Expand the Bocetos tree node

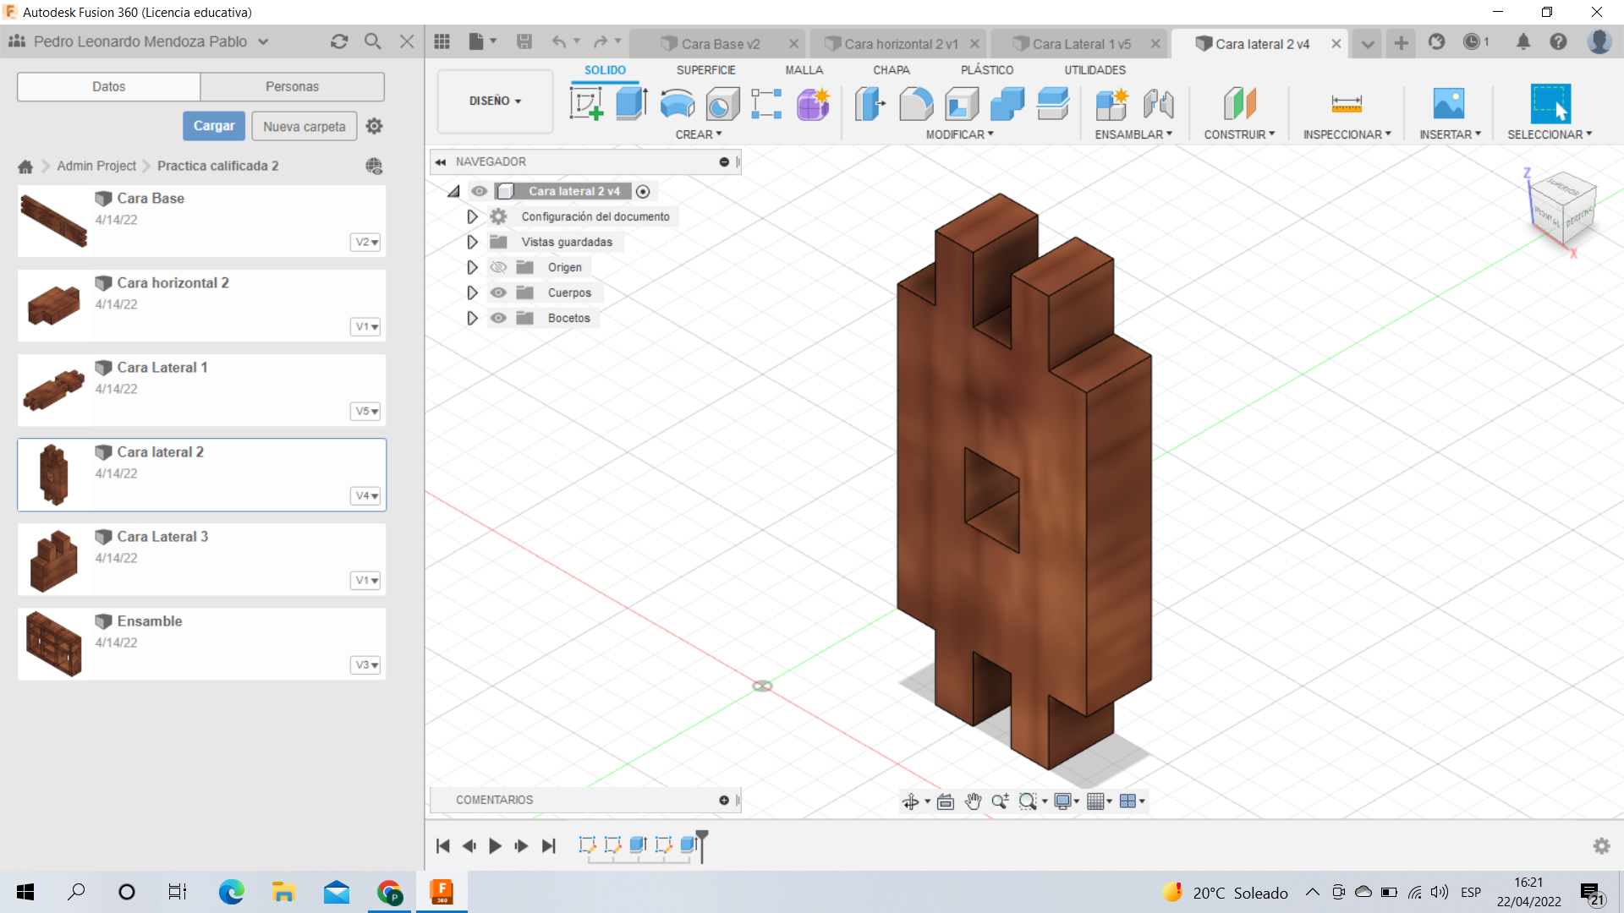472,318
